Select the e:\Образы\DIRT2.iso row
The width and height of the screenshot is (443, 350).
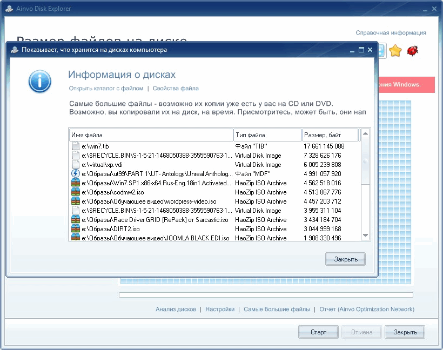point(214,229)
